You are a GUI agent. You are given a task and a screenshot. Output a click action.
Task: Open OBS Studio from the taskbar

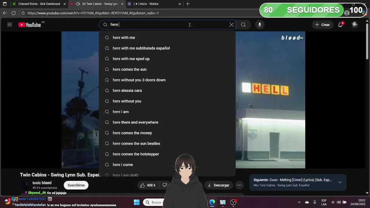point(233,202)
